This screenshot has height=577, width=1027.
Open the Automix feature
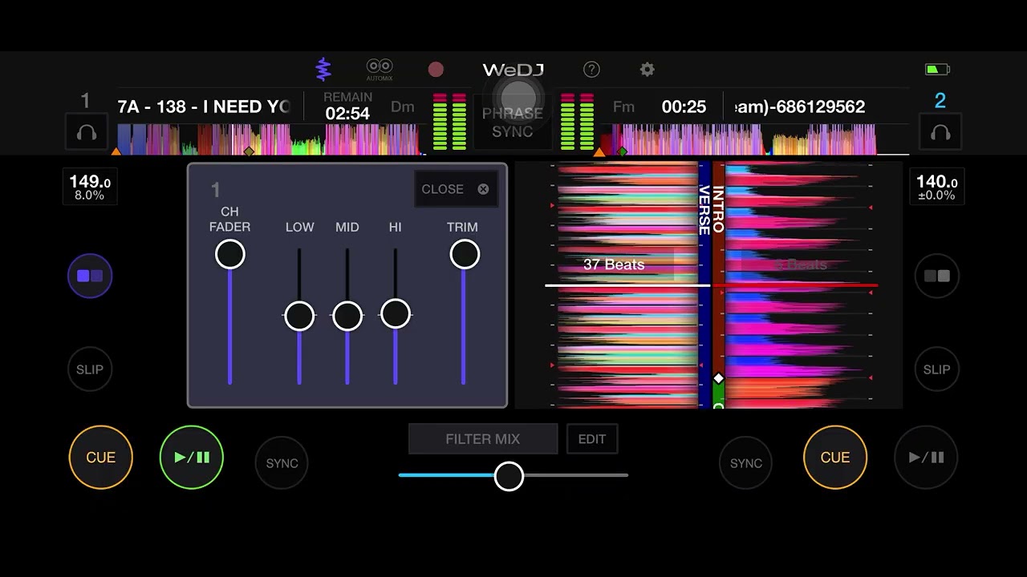pos(380,70)
